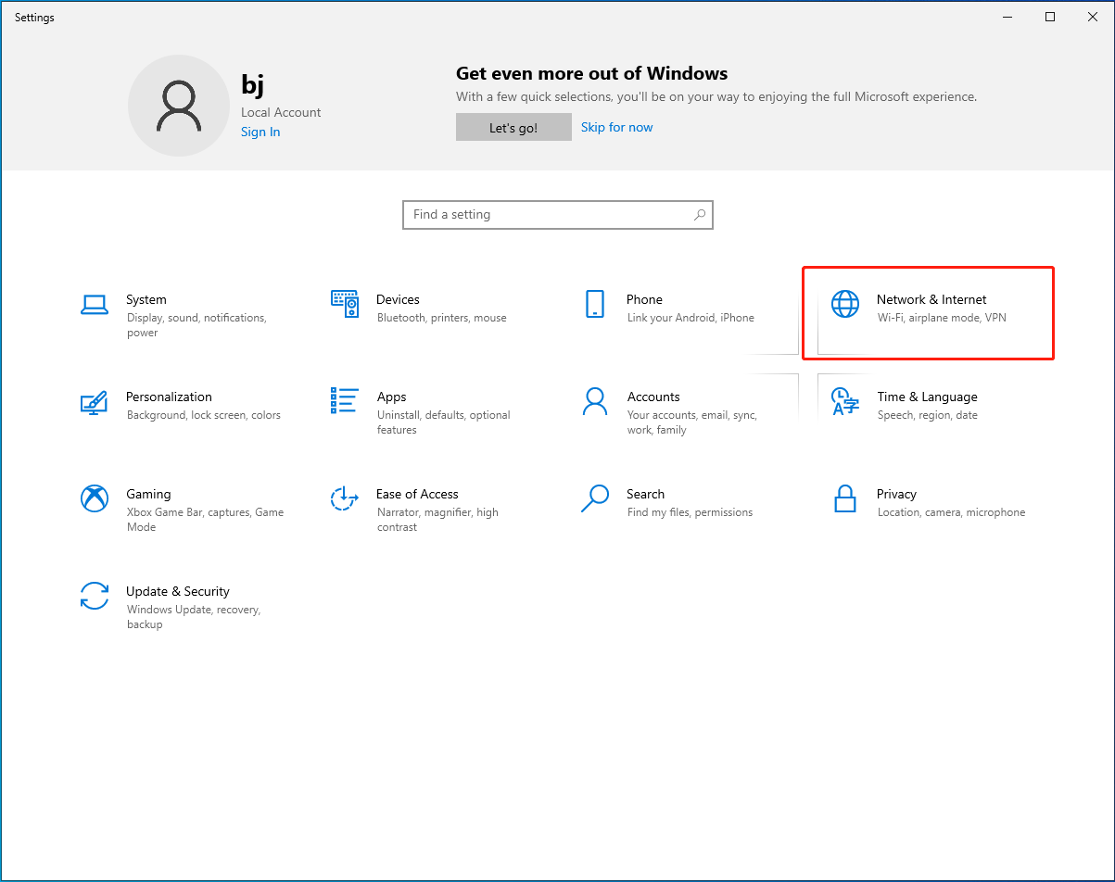Click the Devices keyboard and speaker icon
This screenshot has width=1115, height=882.
[345, 304]
